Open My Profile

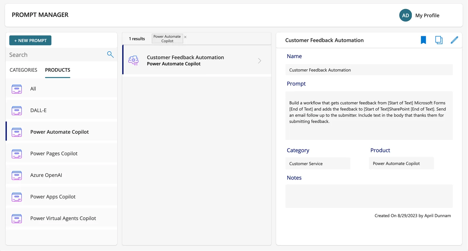(x=427, y=15)
